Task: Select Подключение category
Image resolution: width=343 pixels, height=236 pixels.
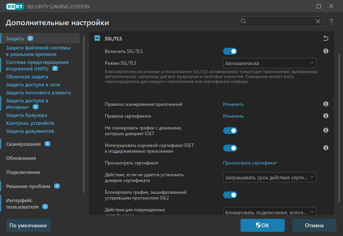Action: point(23,172)
